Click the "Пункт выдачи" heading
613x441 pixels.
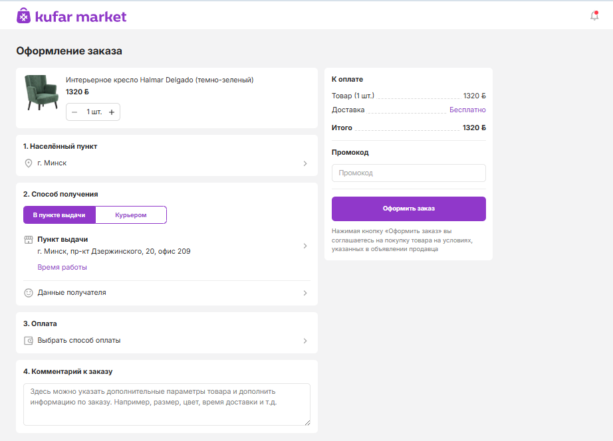62,240
